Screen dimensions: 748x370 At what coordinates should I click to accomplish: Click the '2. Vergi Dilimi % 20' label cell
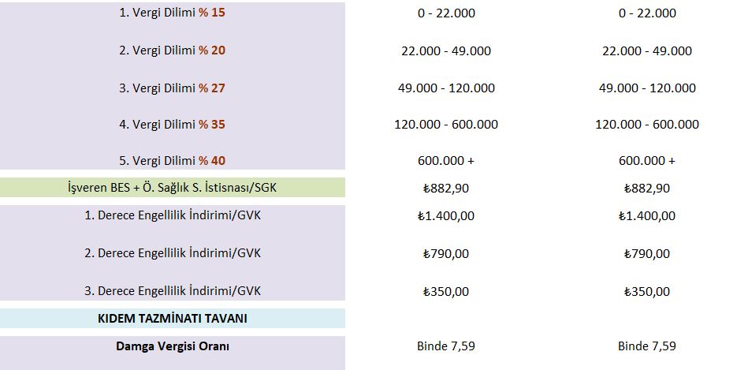[x=172, y=50]
